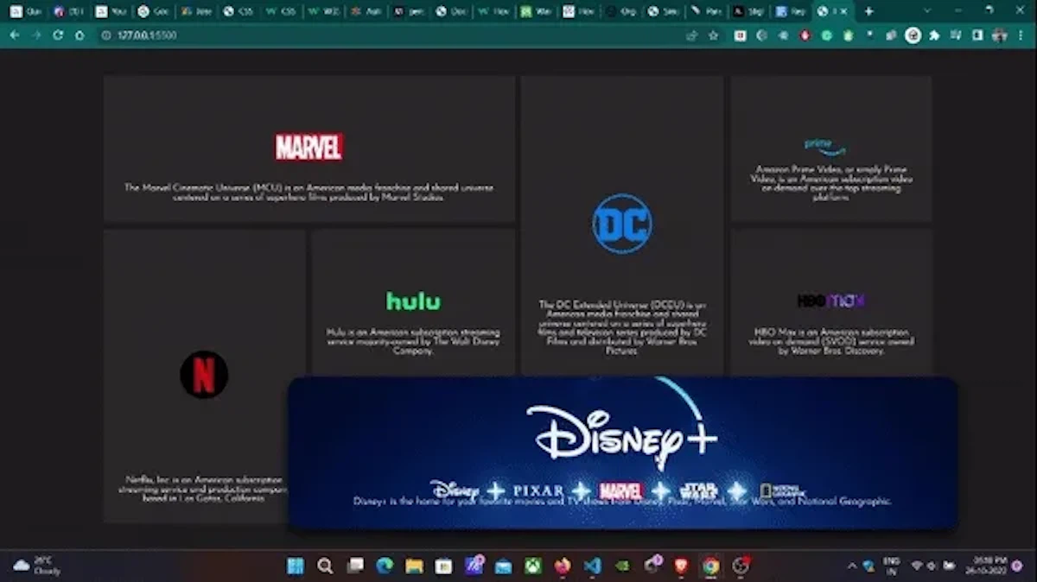Click the ENG IN language indicator

(x=892, y=566)
